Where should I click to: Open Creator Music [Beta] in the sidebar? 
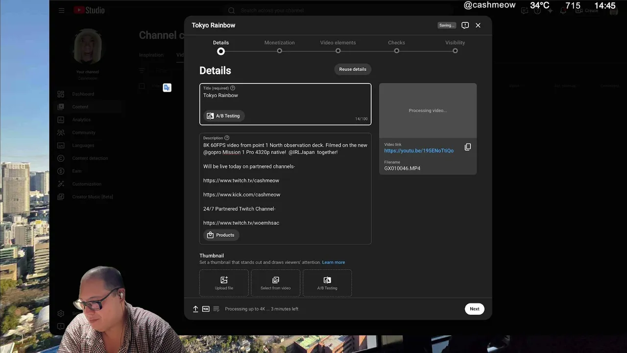tap(93, 197)
